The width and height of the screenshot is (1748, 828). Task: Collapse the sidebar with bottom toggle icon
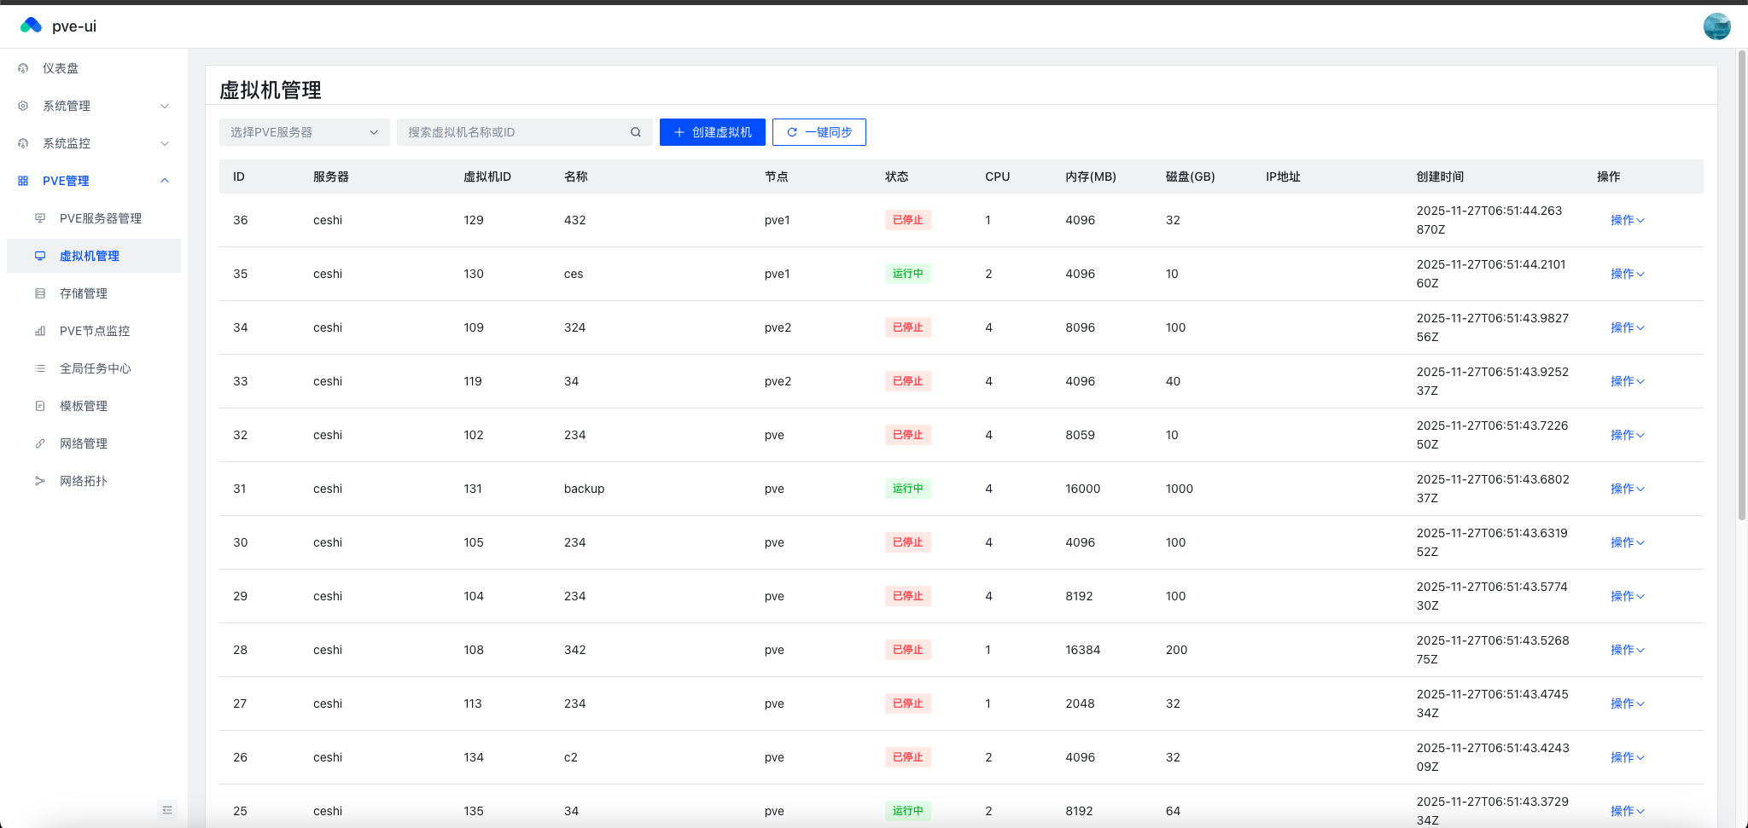167,809
